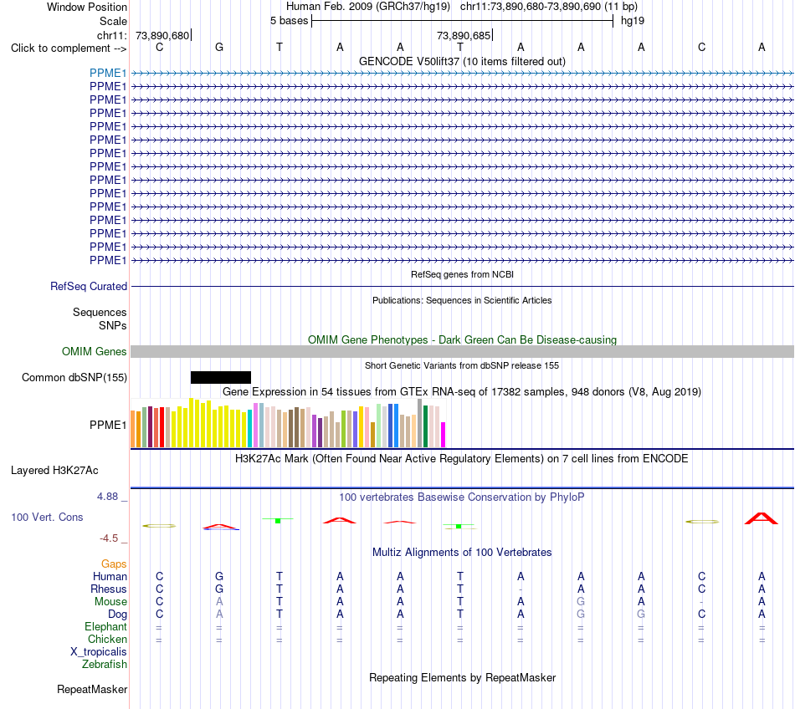
Task: Click the 73,890,680 position marker
Action: point(162,35)
